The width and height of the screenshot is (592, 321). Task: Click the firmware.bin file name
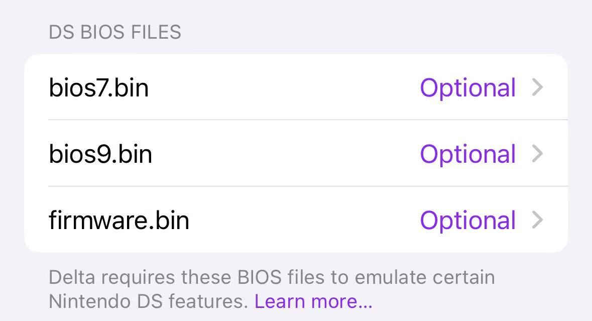(x=119, y=220)
